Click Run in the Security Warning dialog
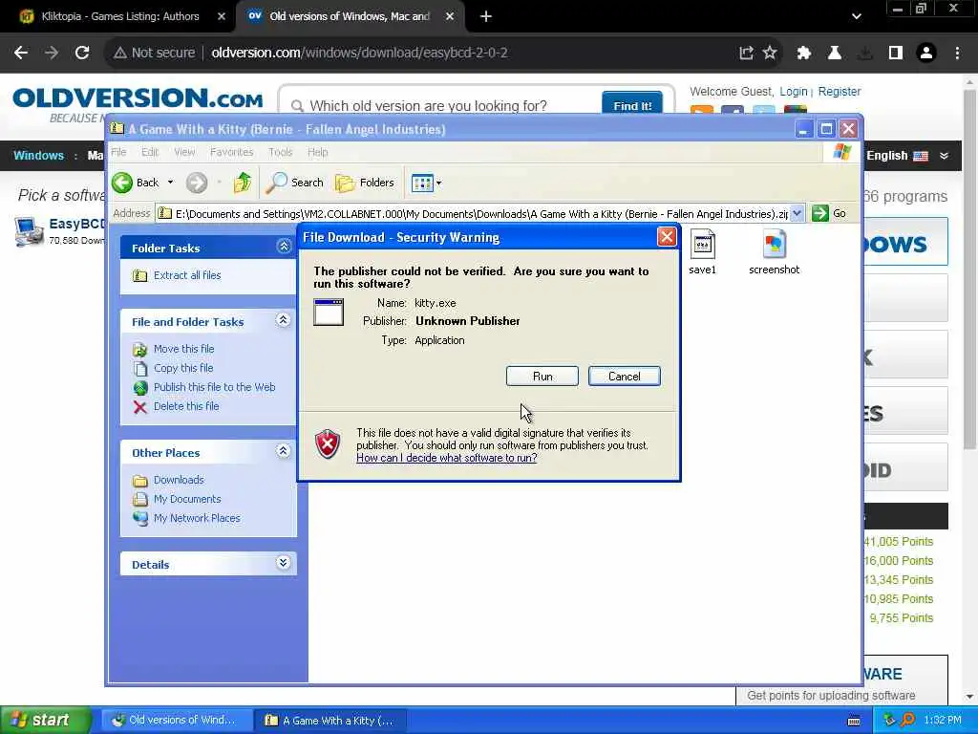The image size is (978, 734). [542, 377]
